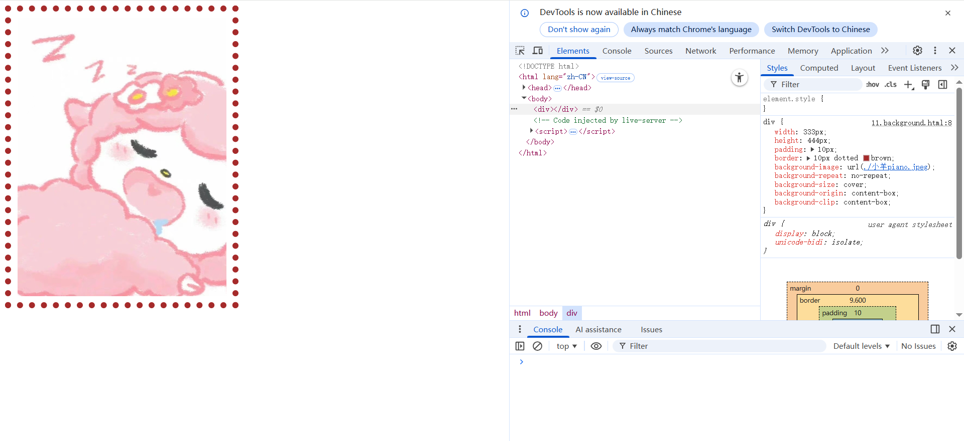Viewport: 964px width, 441px height.
Task: Select the Styles pane tab
Action: [777, 68]
